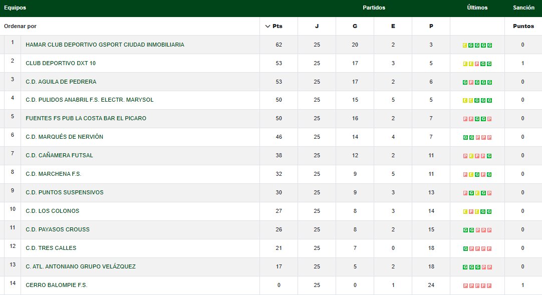Click the yellow E badge in C.D. PUNTOS SUSPENSIVOS row
Screen dimensions: 542x295
(477, 193)
